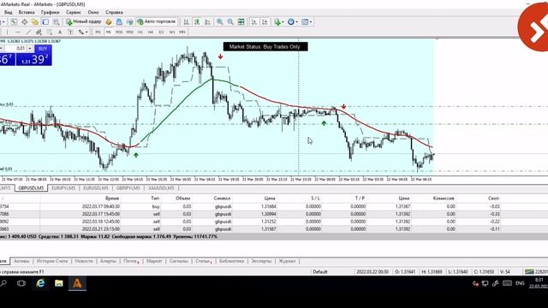The image size is (548, 308).
Task: Select the vertical line drawing tool
Action: pyautogui.click(x=7, y=33)
